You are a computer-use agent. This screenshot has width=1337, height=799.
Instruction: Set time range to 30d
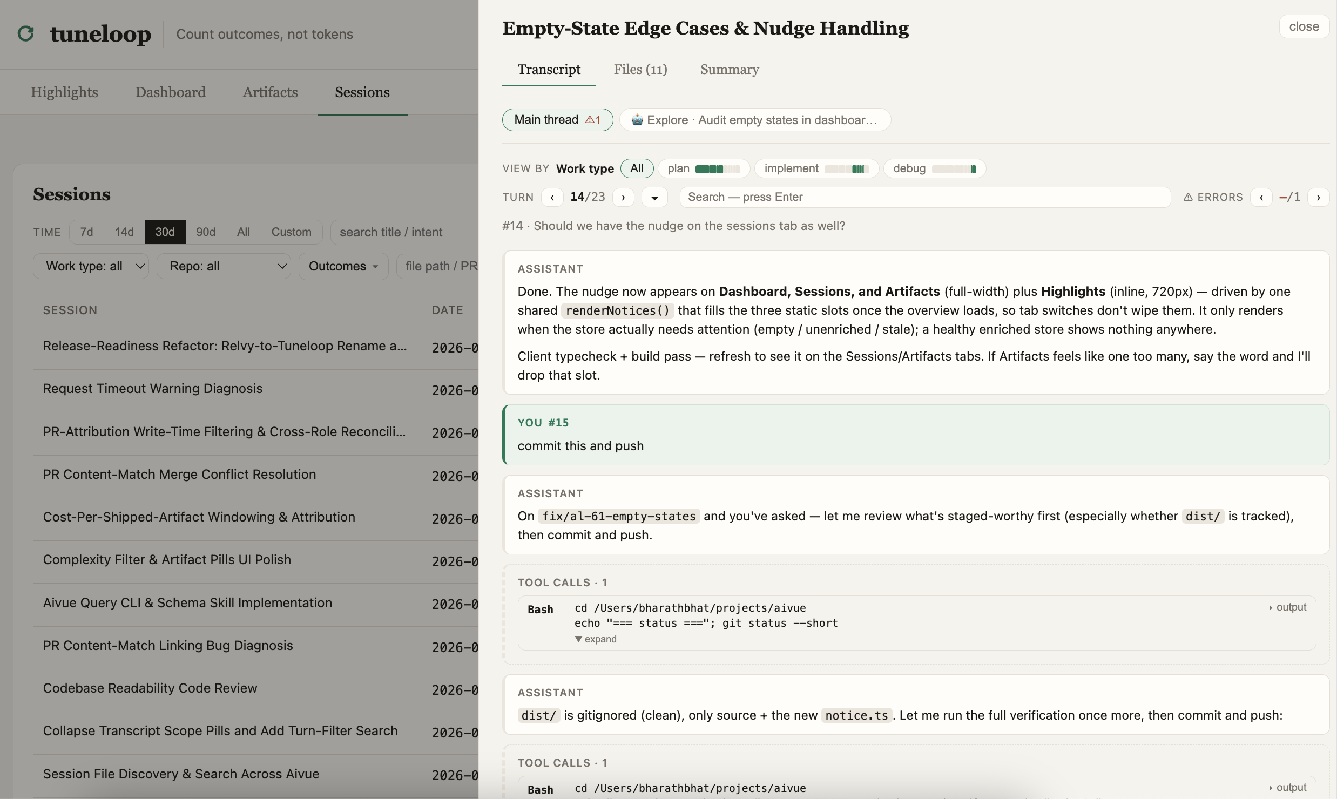(x=165, y=232)
